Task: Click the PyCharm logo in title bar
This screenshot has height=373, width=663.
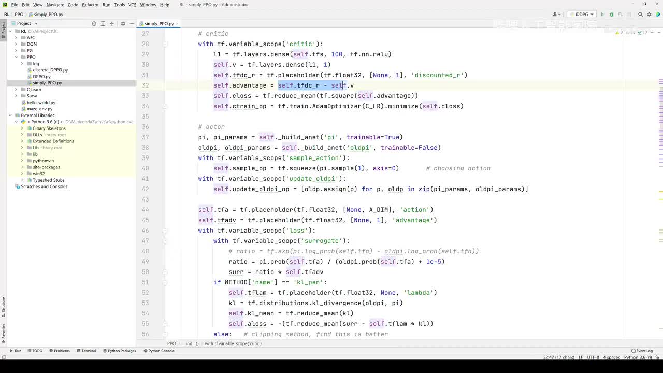Action: 5,5
